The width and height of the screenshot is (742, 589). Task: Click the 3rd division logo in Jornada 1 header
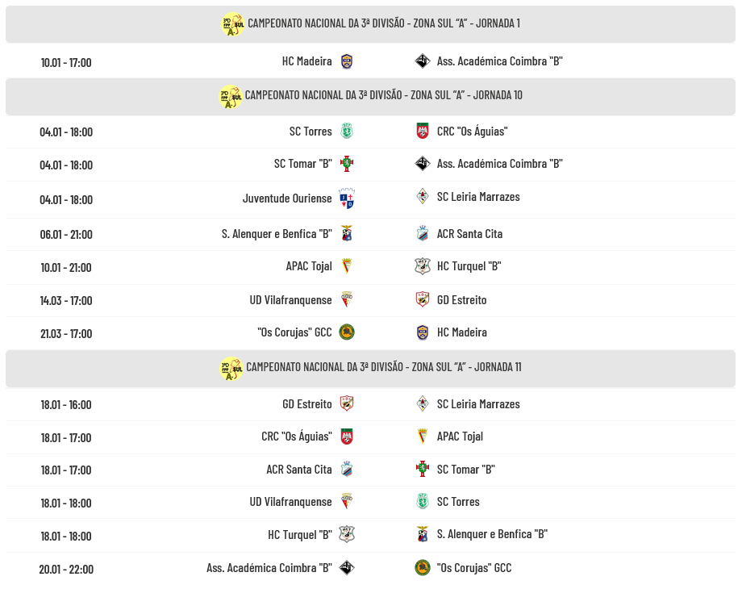(x=231, y=24)
